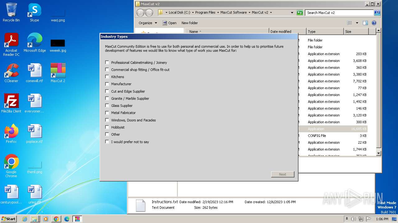Tick the Kitchens checkbox
398x223 pixels.
pos(107,77)
